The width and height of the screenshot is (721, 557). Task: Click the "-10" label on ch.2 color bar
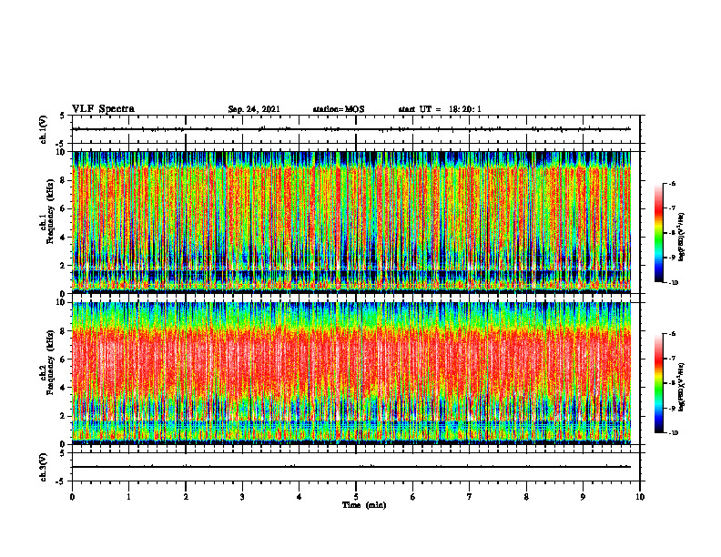click(x=673, y=432)
